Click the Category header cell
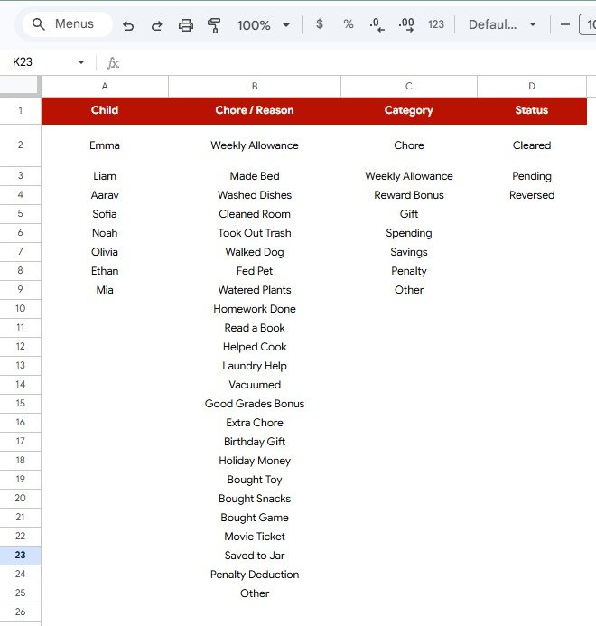596x626 pixels. [x=409, y=110]
